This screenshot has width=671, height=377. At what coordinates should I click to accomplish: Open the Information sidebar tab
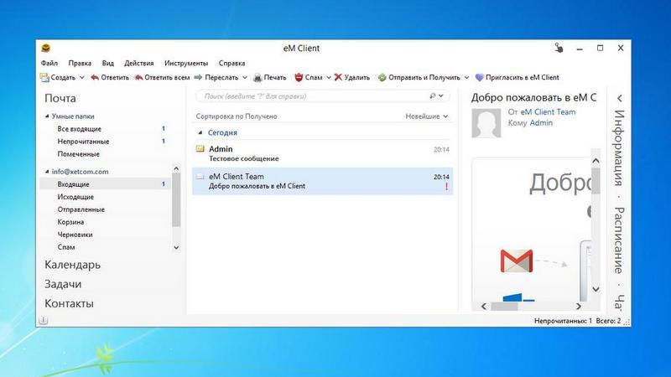(x=619, y=148)
